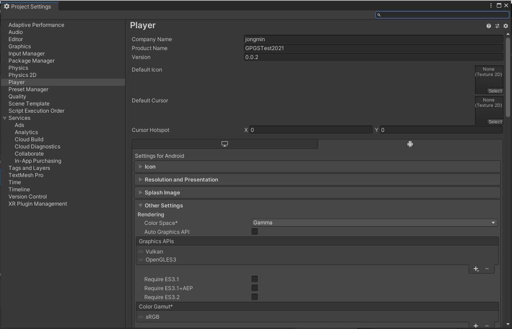Open the Color Space dropdown
Viewport: 512px width, 329px height.
click(x=374, y=223)
